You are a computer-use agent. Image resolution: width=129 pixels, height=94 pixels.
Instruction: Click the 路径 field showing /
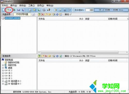[x=99, y=14]
